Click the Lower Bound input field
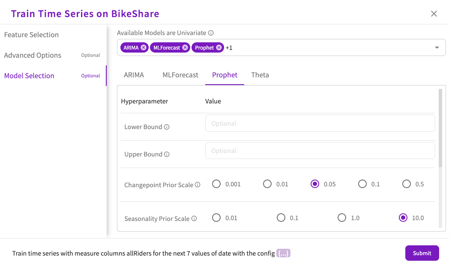 coord(320,124)
